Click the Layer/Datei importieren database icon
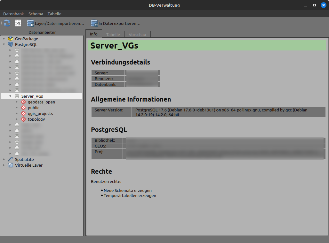The width and height of the screenshot is (329, 243). click(30, 23)
